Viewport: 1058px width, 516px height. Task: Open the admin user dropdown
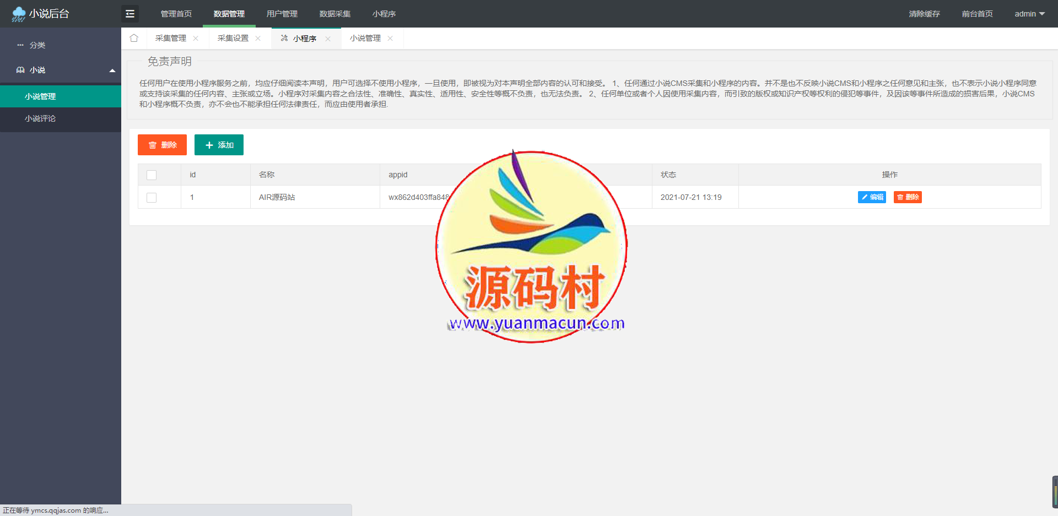tap(1029, 14)
